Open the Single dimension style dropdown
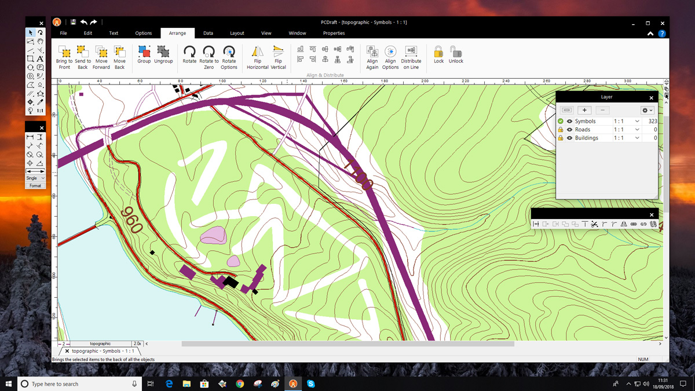The height and width of the screenshot is (391, 695). click(x=35, y=178)
